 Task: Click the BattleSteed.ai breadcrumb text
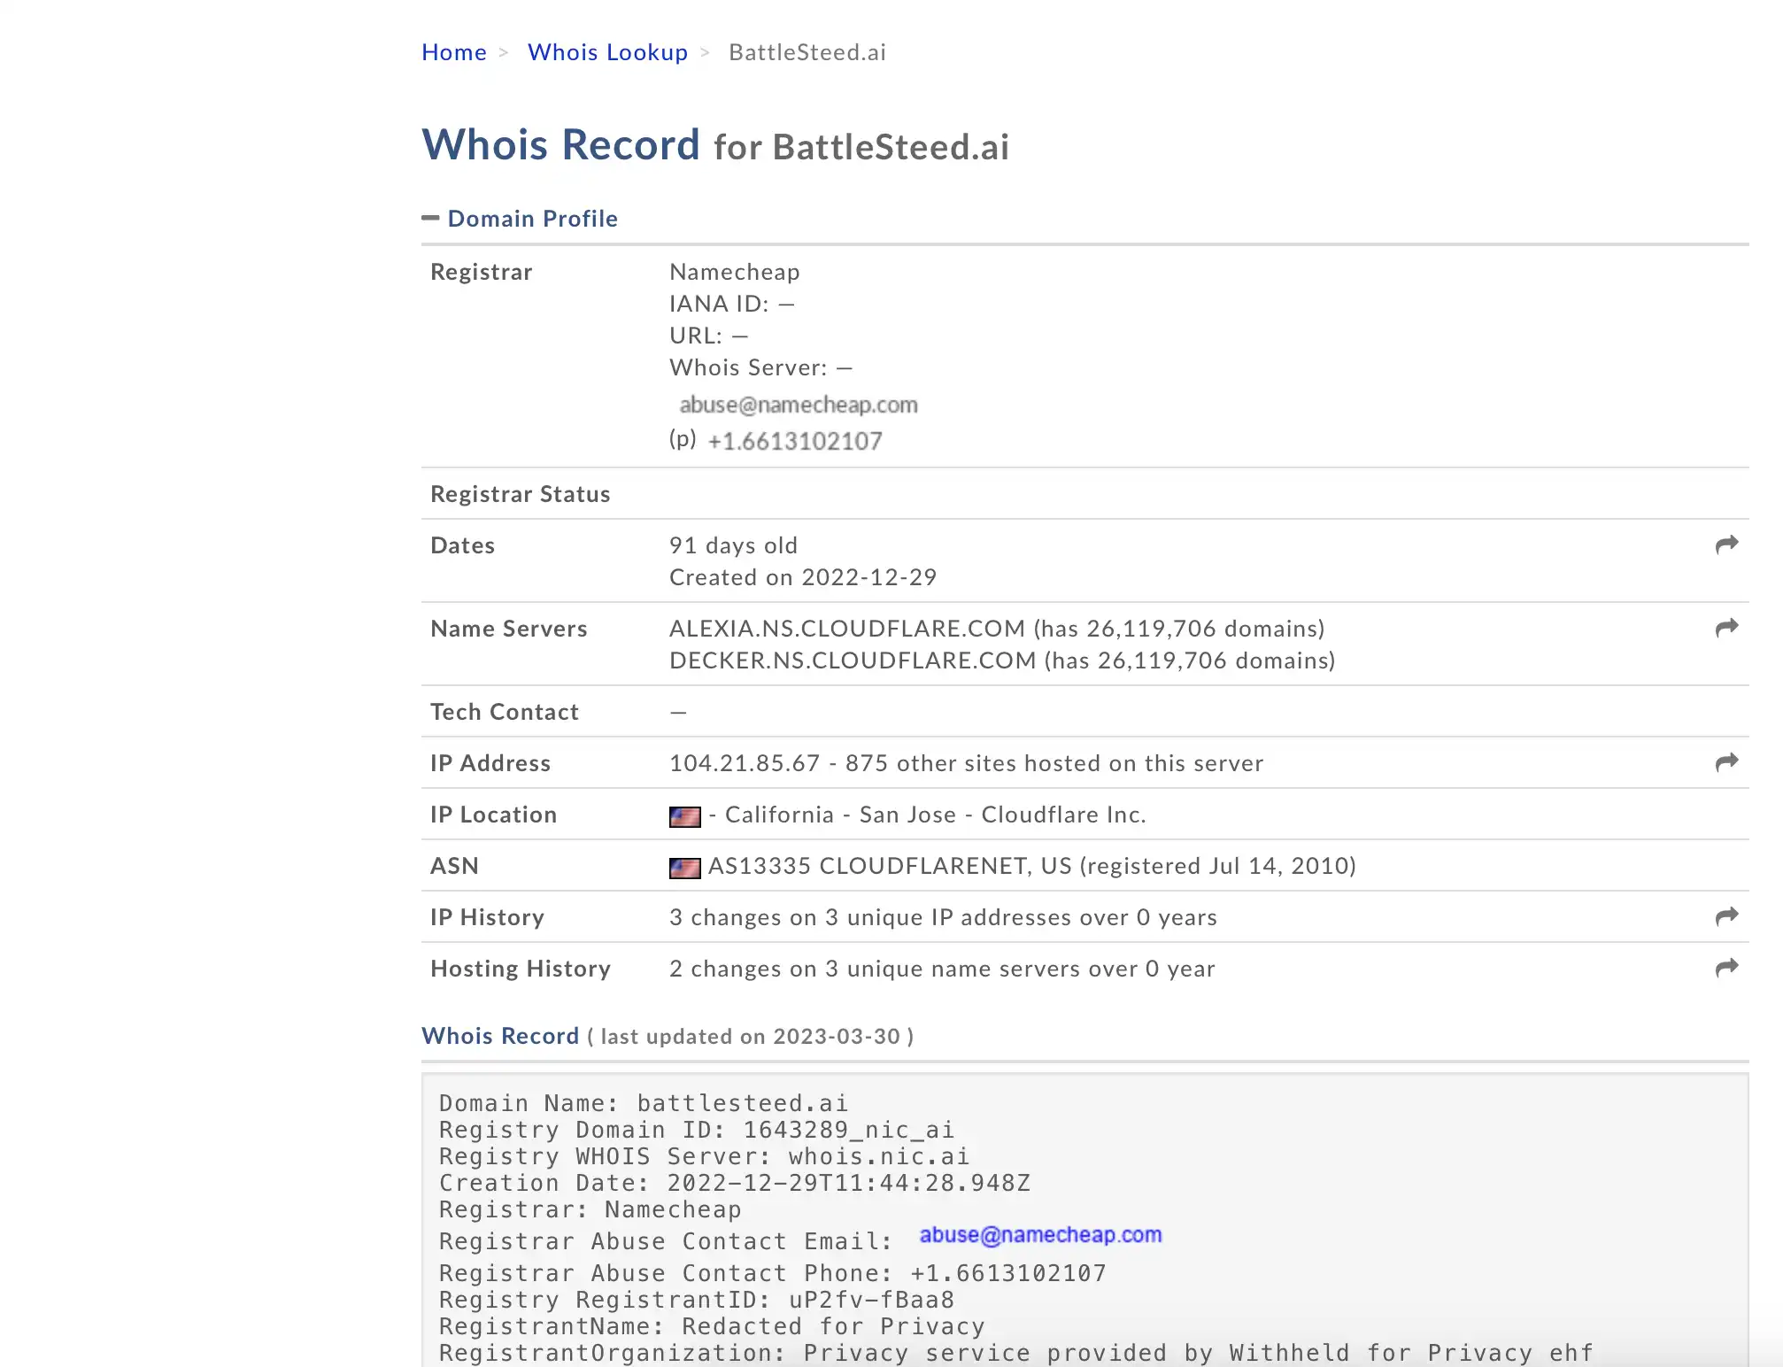coord(807,52)
